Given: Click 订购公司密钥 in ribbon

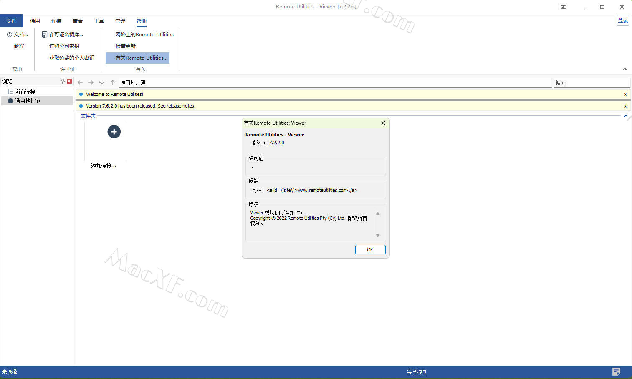Looking at the screenshot, I should (64, 46).
